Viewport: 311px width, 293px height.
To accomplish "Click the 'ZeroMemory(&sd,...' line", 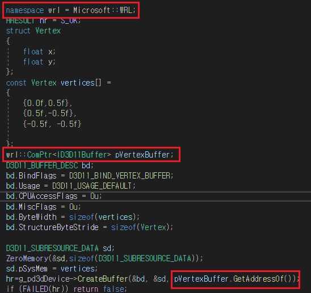I will point(104,258).
